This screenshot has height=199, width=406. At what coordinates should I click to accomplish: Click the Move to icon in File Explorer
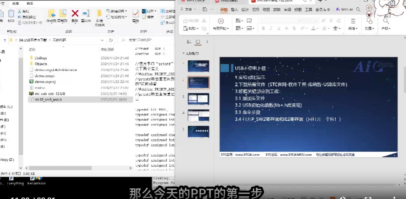tap(52, 13)
